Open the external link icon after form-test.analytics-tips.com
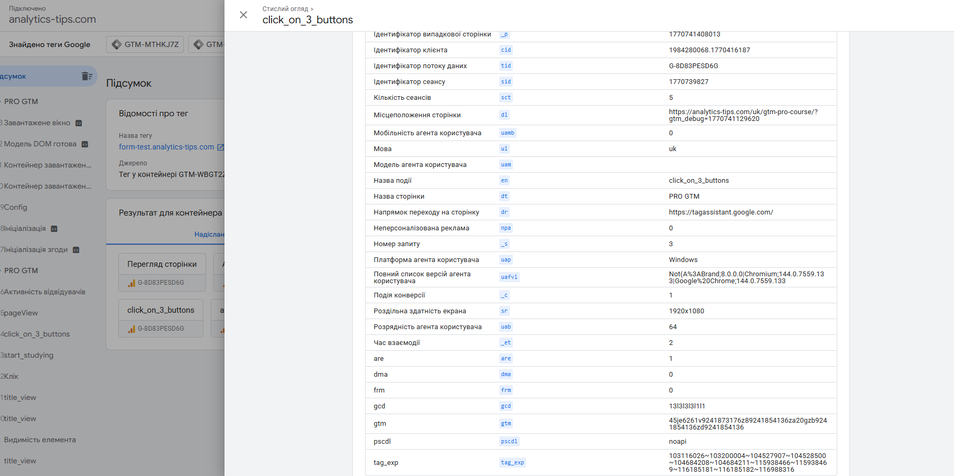The height and width of the screenshot is (476, 954). click(x=220, y=147)
